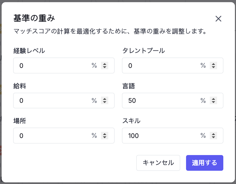Decrease the タレントプール weight with down arrow
Screen dimensions: 236x184
[213, 67]
